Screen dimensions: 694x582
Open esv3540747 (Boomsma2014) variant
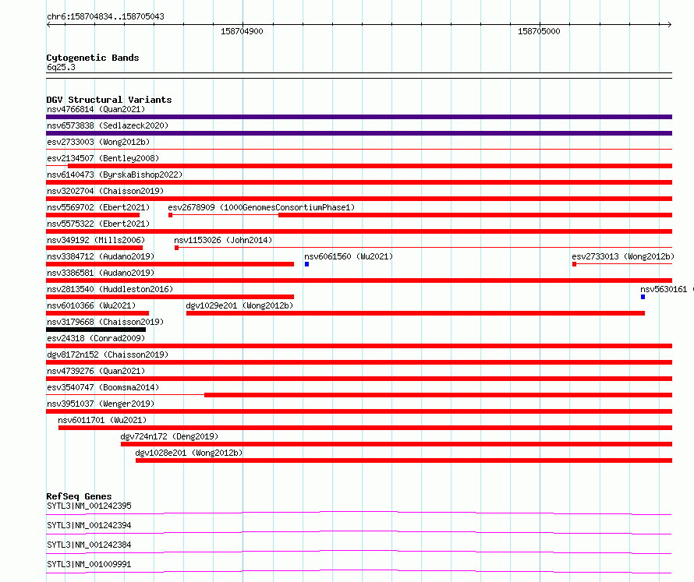click(103, 387)
